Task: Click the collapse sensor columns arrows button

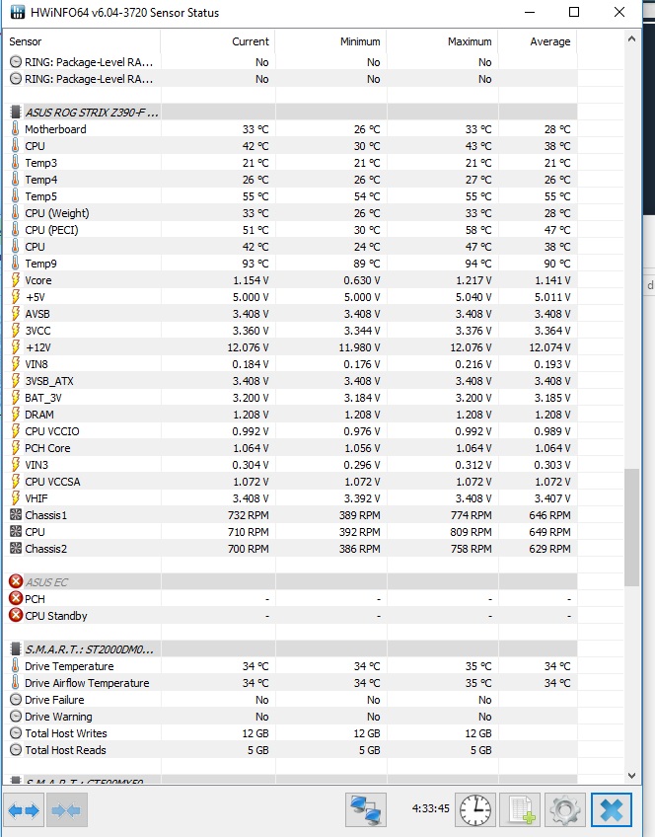Action: coord(67,810)
